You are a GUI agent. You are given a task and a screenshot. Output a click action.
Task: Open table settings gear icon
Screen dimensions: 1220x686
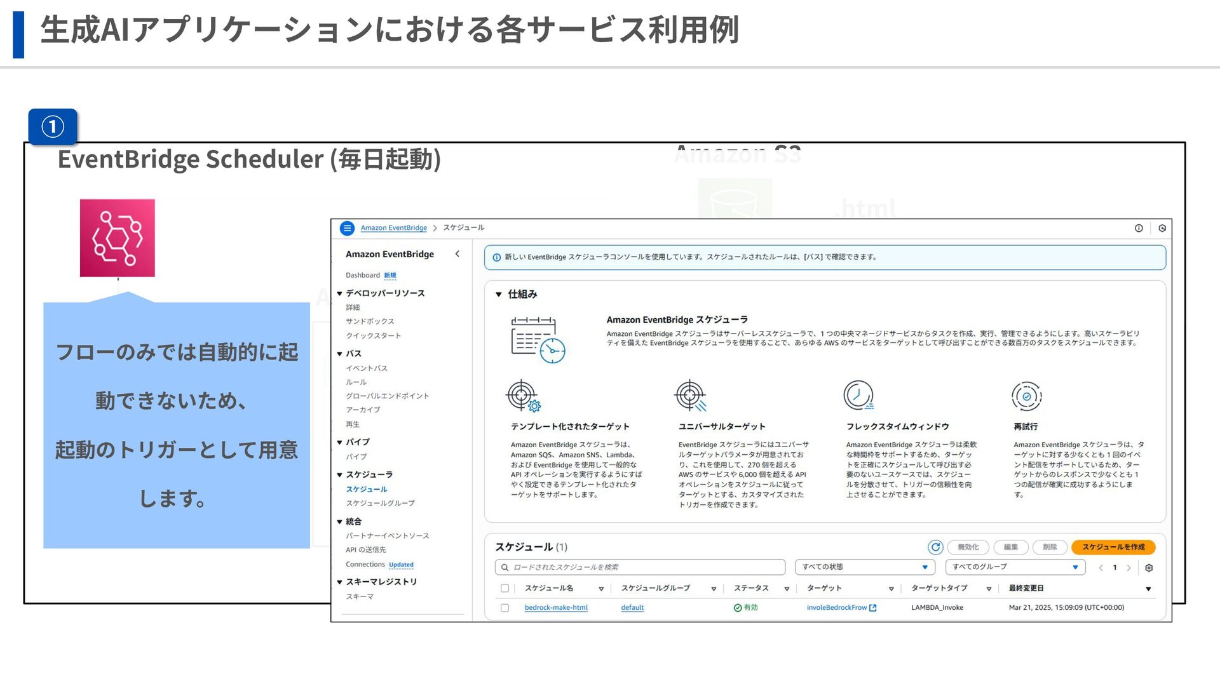point(1149,568)
